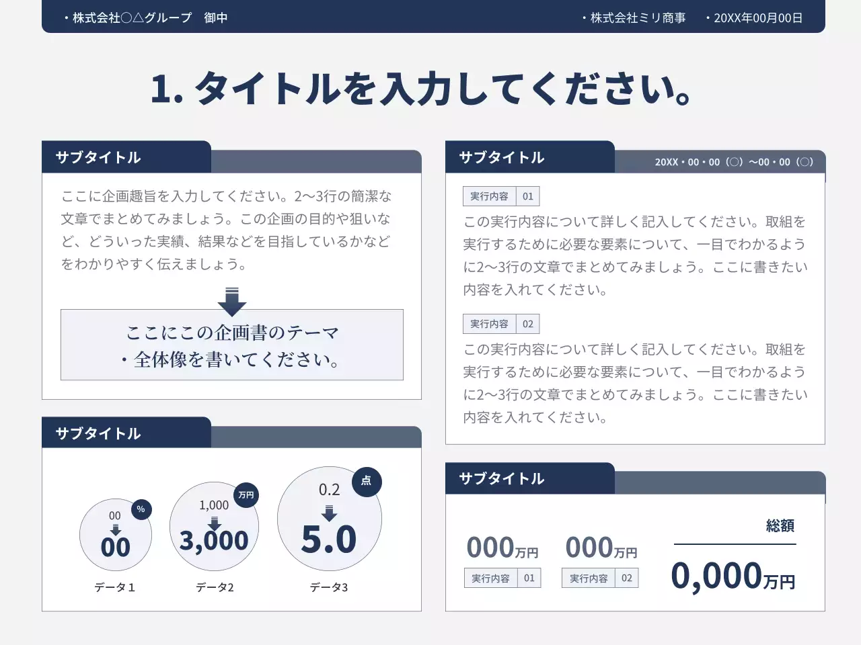Screen dimensions: 861x645
Task: Click the down arrow below 0.2 in データ3
Action: tap(329, 513)
